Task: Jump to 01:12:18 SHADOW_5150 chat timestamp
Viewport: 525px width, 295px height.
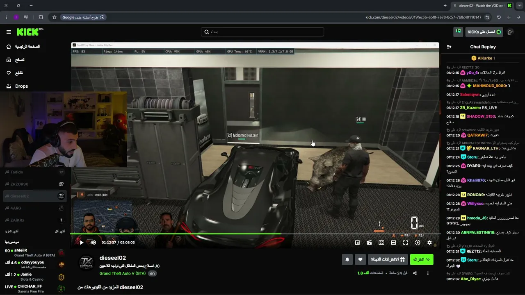Action: tap(452, 116)
